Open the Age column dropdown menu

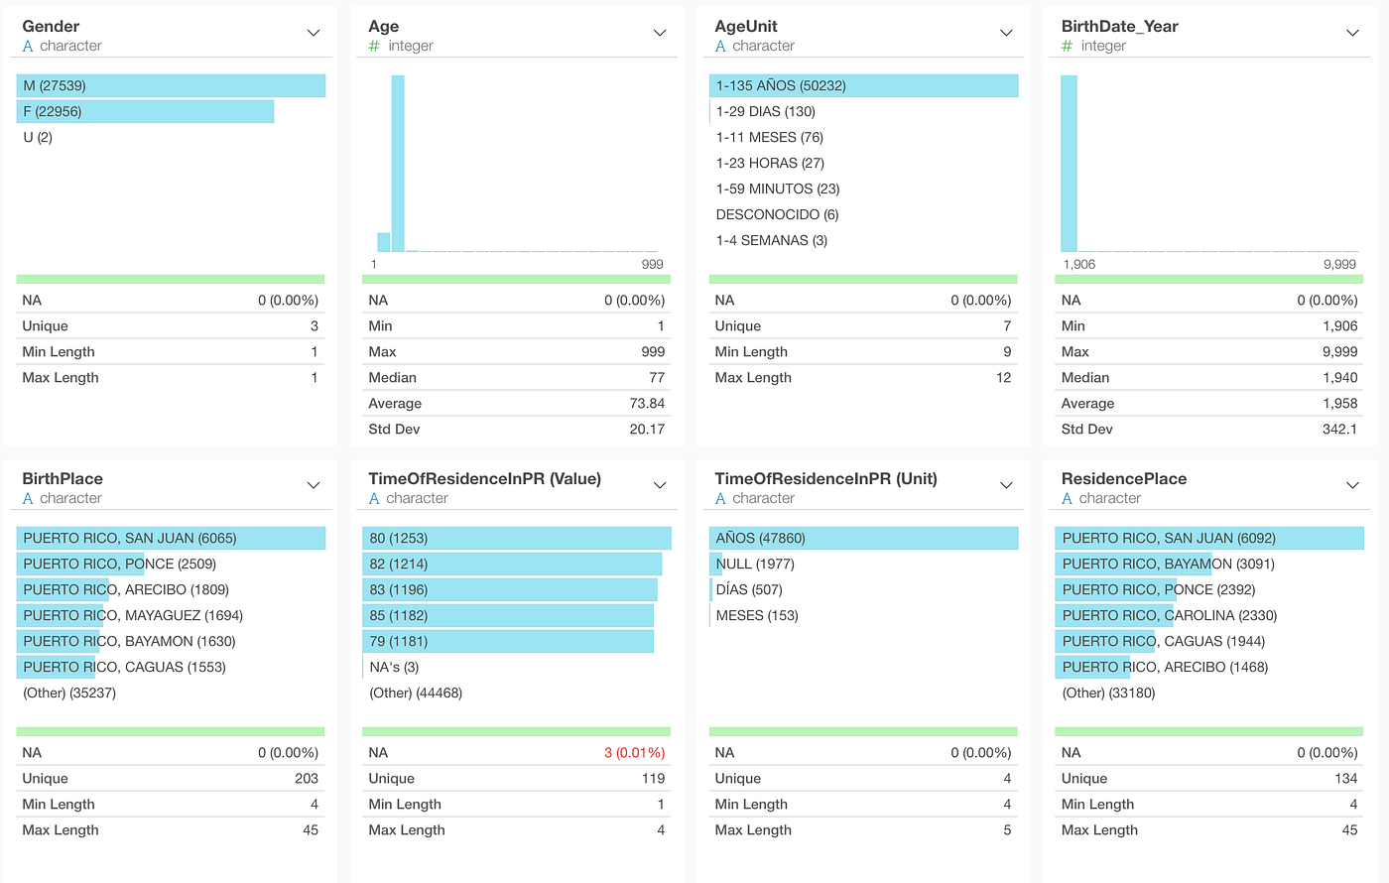[660, 32]
